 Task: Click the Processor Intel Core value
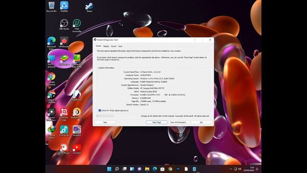(163, 95)
